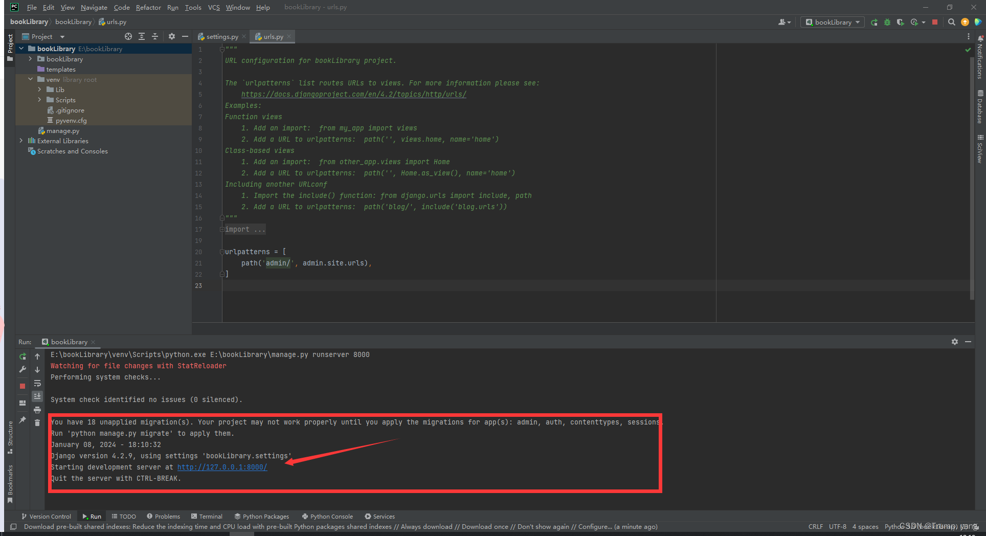Screen dimensions: 986x536
Task: Collapse the venv library root folder
Action: click(x=31, y=79)
